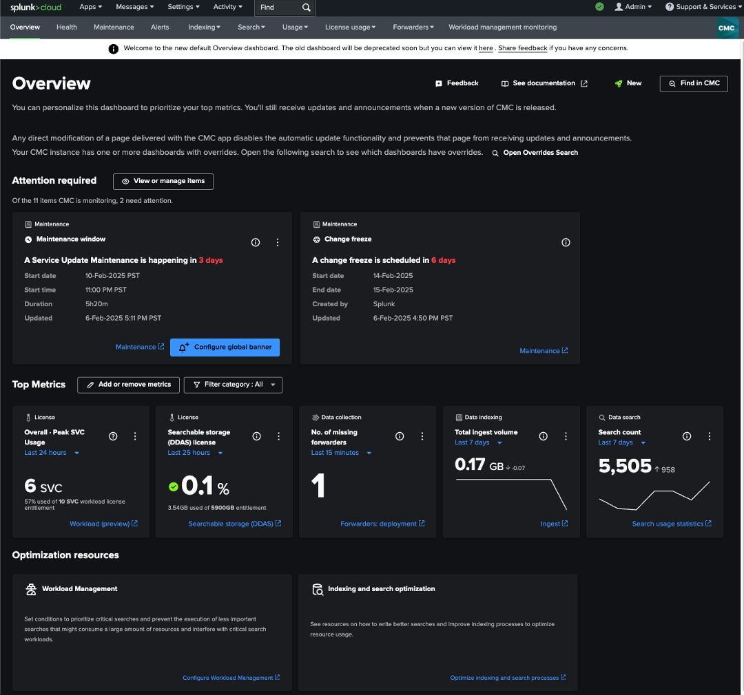Click the Feedback button
This screenshot has width=744, height=695.
pos(457,83)
